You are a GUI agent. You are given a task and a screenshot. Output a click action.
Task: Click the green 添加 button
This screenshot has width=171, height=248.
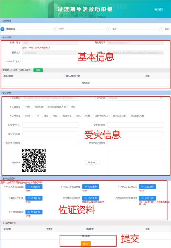click(x=38, y=70)
